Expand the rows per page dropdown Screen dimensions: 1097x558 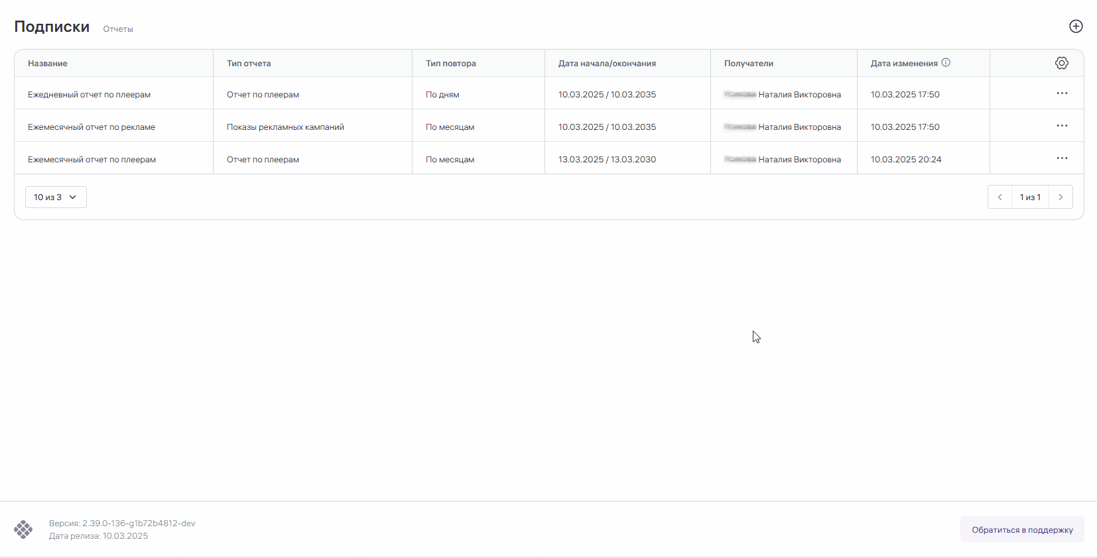[56, 197]
